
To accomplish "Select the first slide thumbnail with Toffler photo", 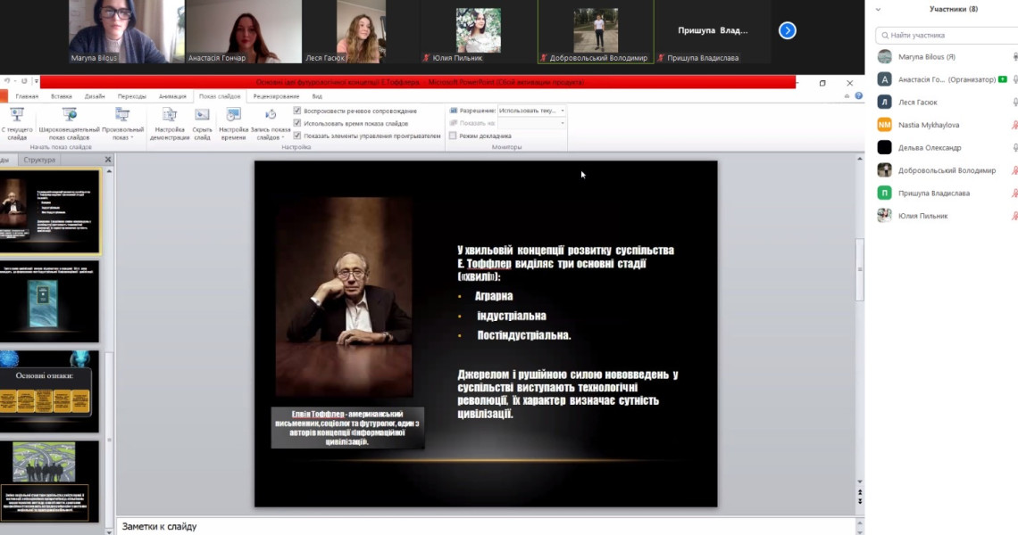I will (x=50, y=211).
